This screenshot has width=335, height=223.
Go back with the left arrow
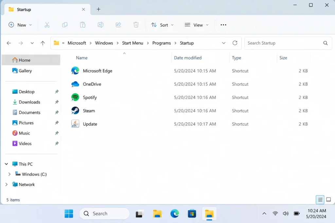(x=9, y=43)
